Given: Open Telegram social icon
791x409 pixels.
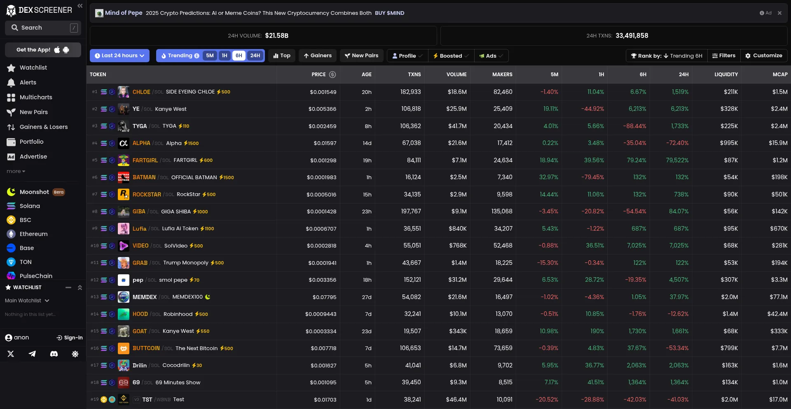Looking at the screenshot, I should [x=32, y=354].
